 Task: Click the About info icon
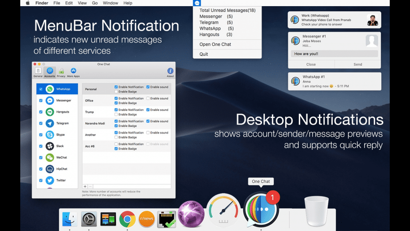click(x=170, y=71)
